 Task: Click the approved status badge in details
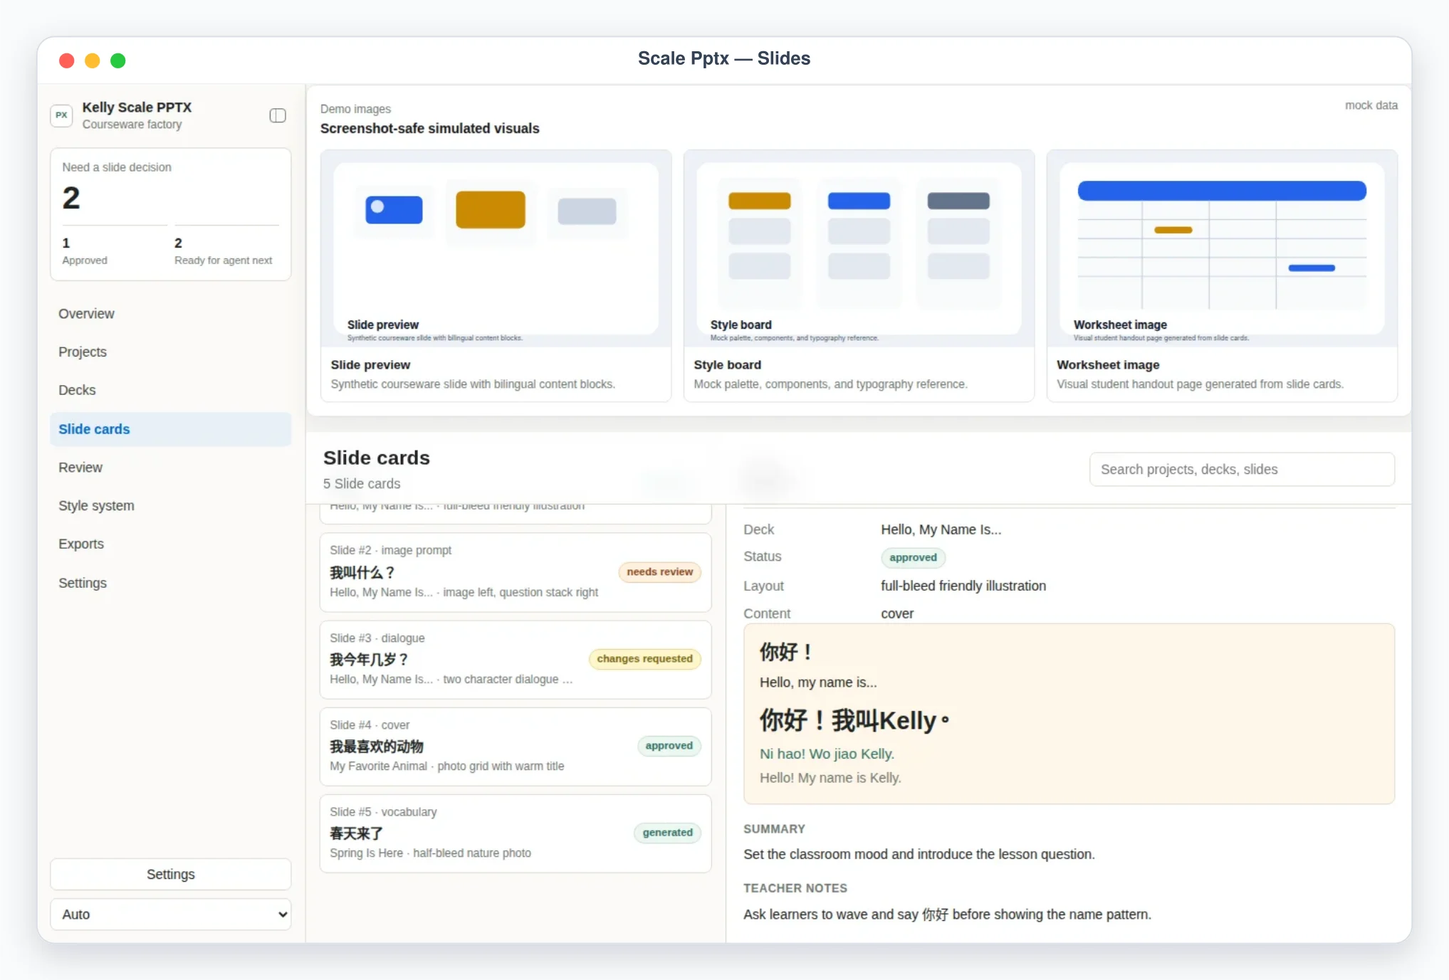(913, 558)
